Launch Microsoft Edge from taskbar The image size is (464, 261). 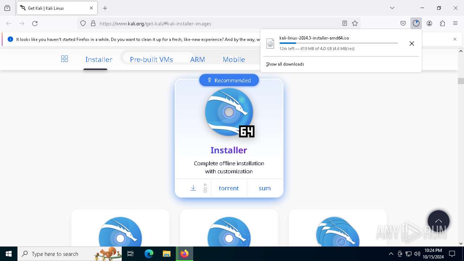tap(149, 254)
